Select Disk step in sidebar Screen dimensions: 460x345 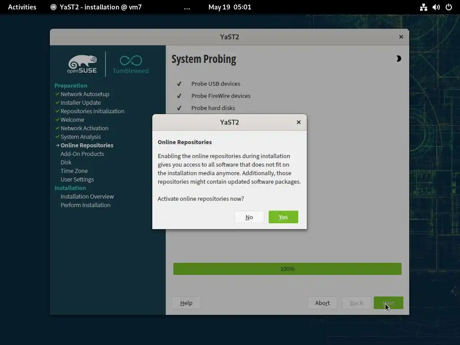(66, 162)
